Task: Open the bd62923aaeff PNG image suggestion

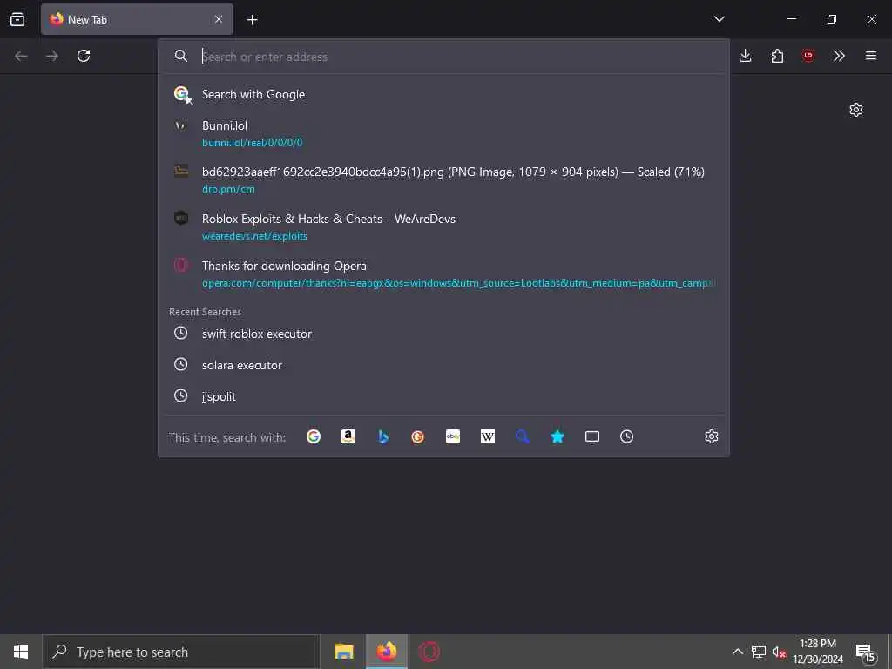Action: (443, 179)
